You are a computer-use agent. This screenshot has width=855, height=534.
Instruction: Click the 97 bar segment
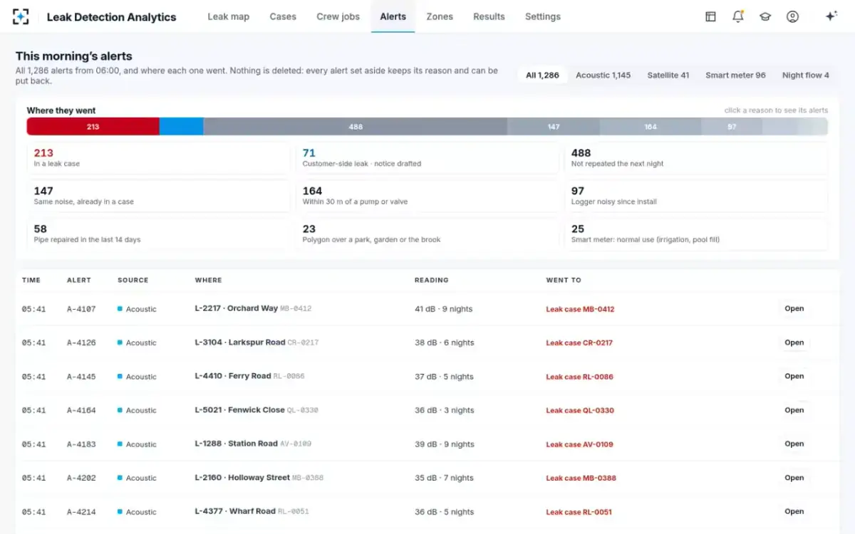pos(732,127)
